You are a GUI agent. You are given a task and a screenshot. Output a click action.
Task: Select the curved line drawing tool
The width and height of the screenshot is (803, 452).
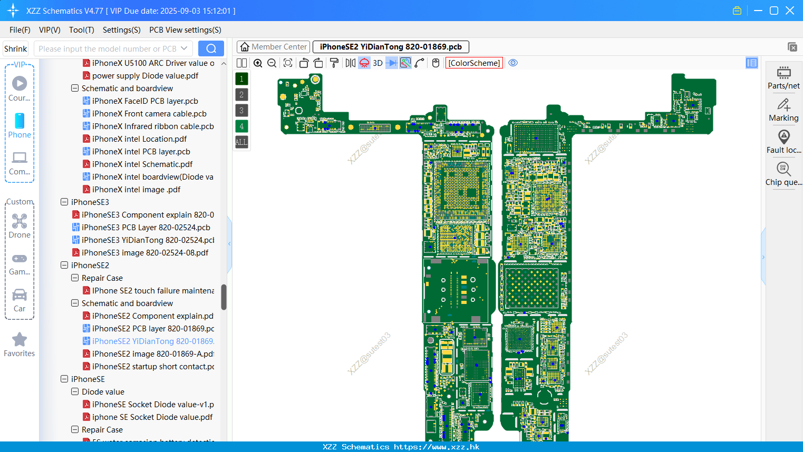tap(420, 63)
